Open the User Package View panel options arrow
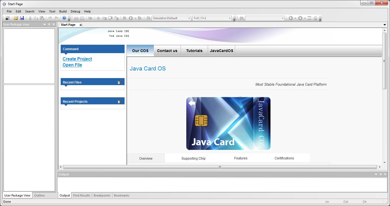Image resolution: width=390 pixels, height=206 pixels. pyautogui.click(x=45, y=24)
